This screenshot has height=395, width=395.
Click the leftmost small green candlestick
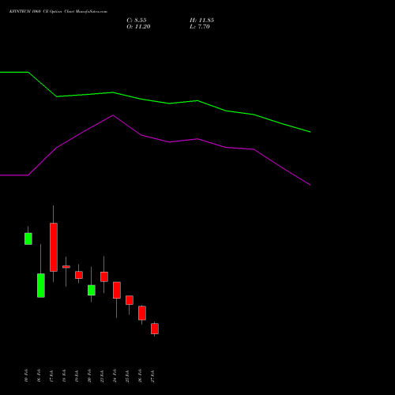pos(28,239)
